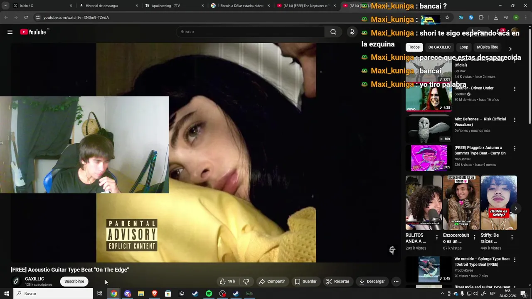Open the YouTube hamburger guide menu
The image size is (532, 299).
[10, 32]
